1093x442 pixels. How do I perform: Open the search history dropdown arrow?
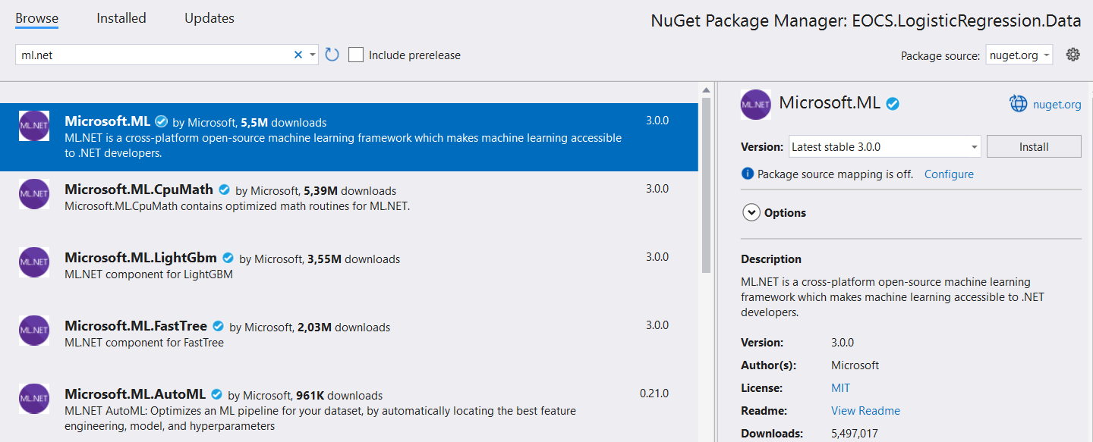tap(313, 55)
